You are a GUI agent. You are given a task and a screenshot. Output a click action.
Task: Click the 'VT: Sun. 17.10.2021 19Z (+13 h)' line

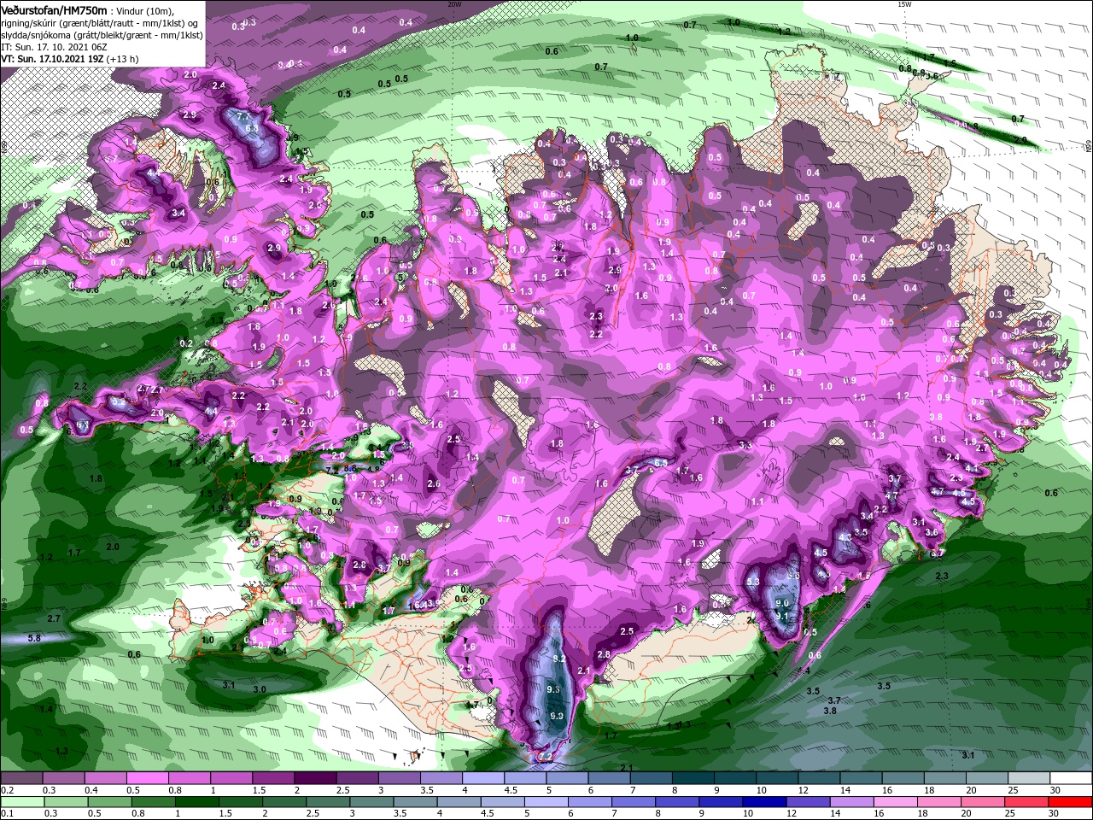(69, 59)
